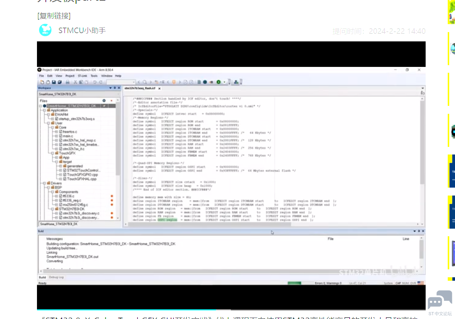Open the Build pane menu arrow
This screenshot has width=455, height=319.
(x=415, y=231)
